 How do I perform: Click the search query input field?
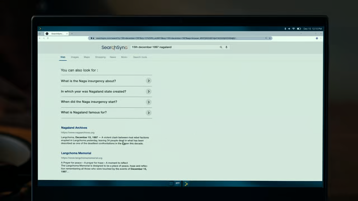173,47
